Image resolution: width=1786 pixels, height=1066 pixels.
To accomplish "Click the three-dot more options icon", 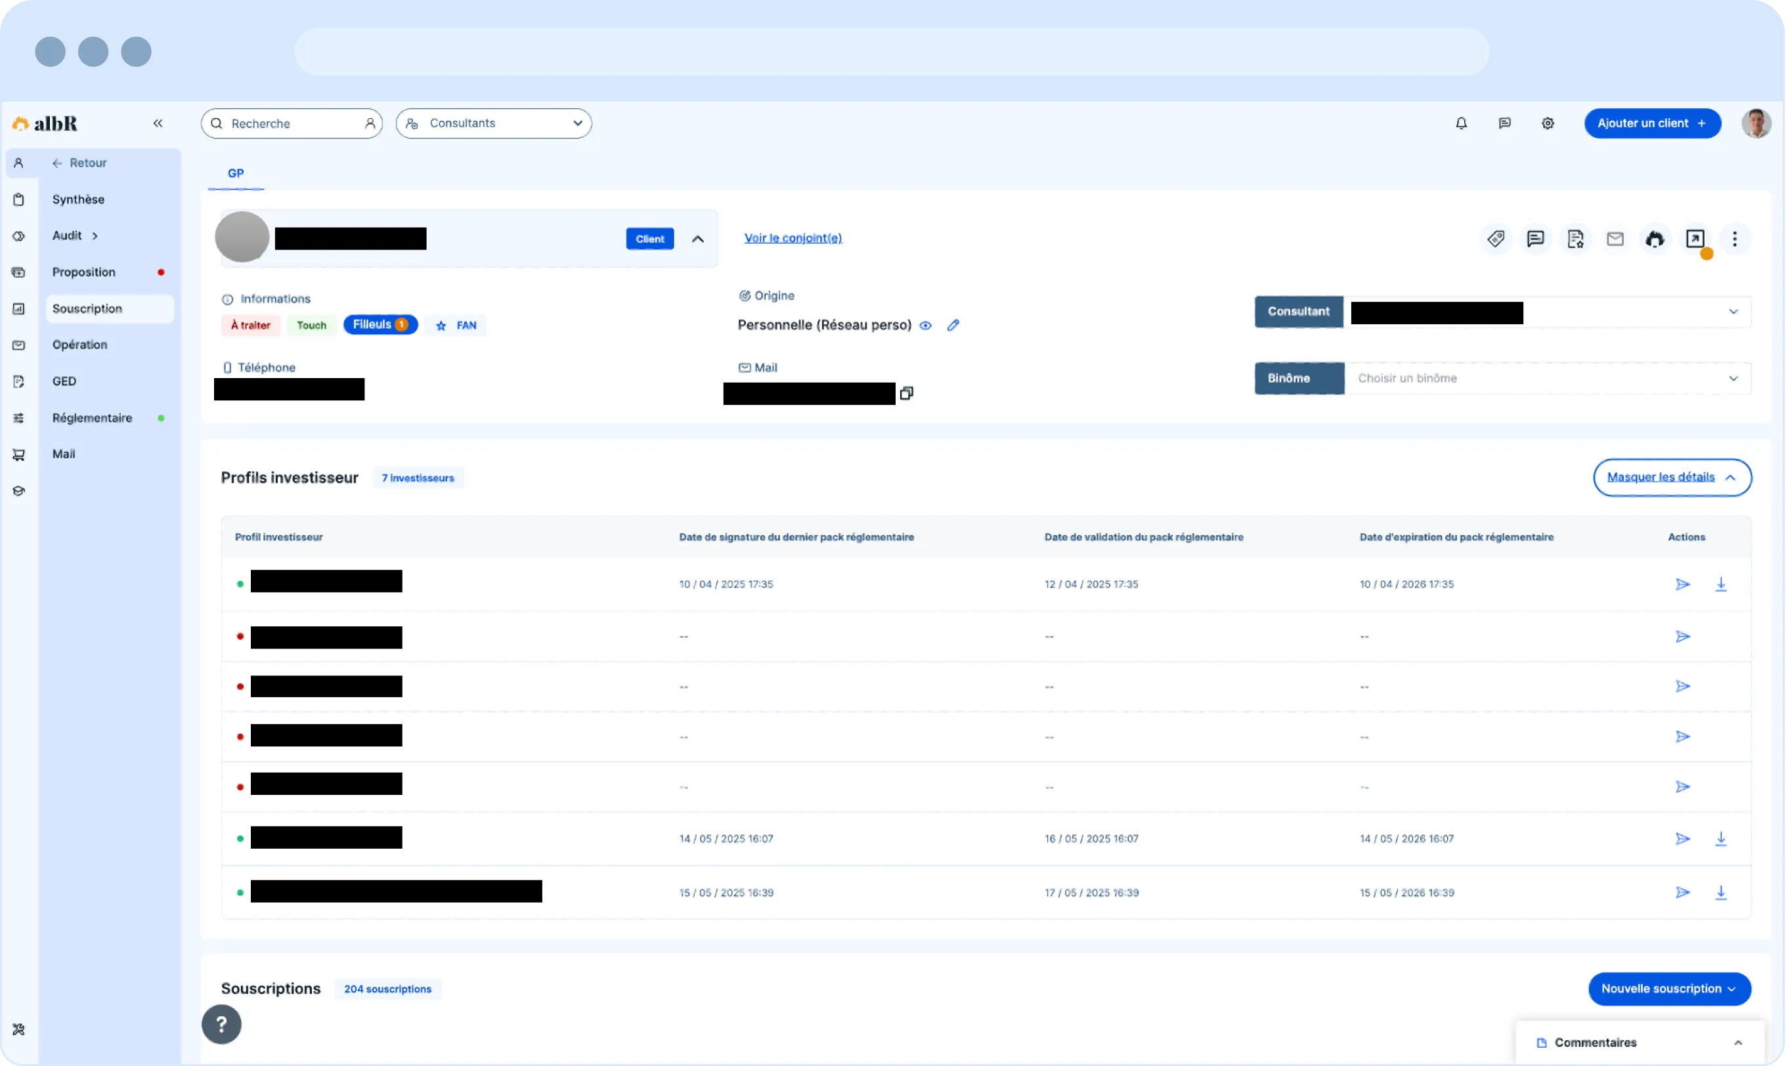I will 1734,238.
